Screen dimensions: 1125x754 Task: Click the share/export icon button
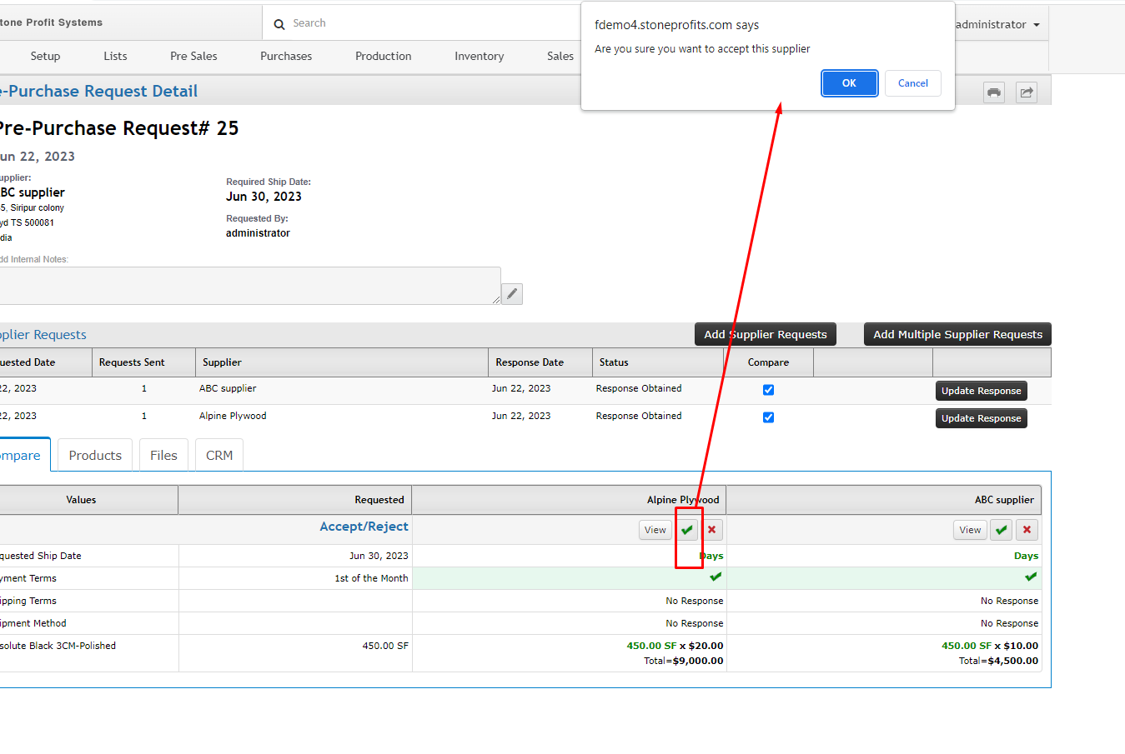[1027, 92]
